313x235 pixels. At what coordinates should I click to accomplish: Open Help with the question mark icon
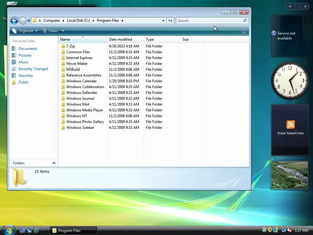tap(244, 31)
